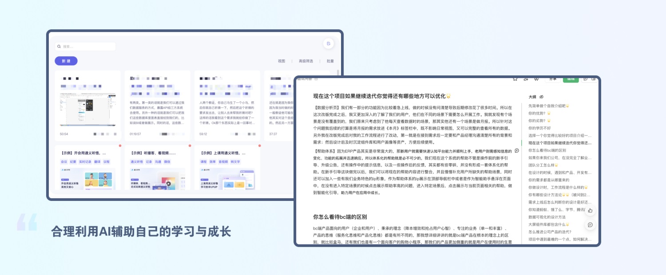Screen dimensions: 666x275
Task: Open the 【示例】上课用通义听悟 card thumbnail
Action: pyautogui.click(x=227, y=180)
